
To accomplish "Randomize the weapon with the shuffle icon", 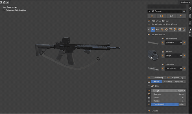I will point(162,16).
